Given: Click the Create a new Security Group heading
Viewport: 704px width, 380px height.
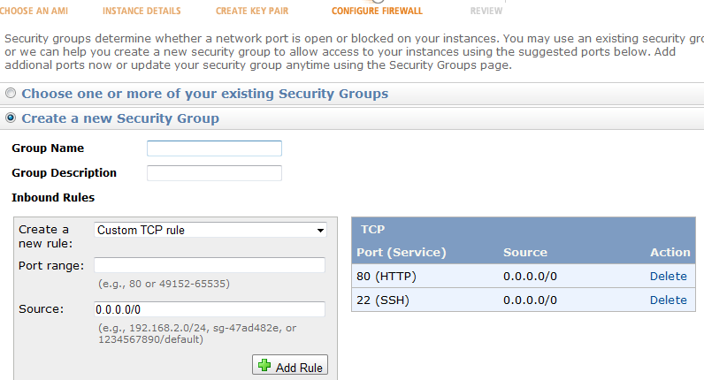Looking at the screenshot, I should [120, 118].
